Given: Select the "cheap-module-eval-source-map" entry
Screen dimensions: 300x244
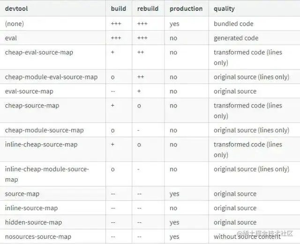Looking at the screenshot, I should click(51, 77).
